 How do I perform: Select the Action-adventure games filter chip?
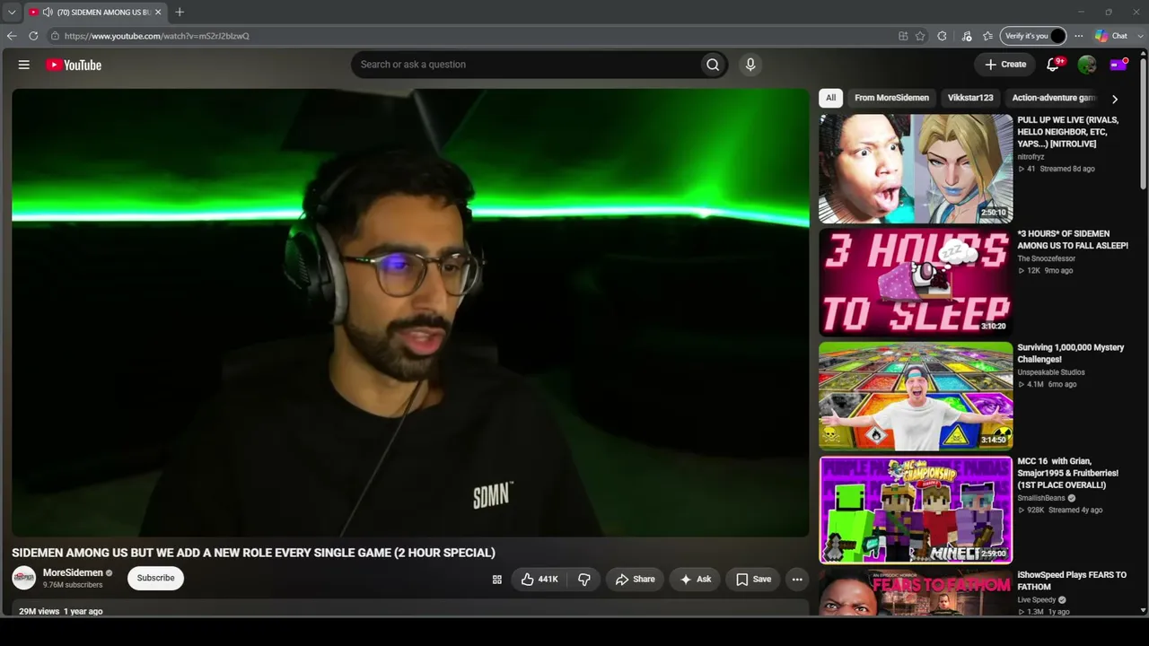point(1054,98)
